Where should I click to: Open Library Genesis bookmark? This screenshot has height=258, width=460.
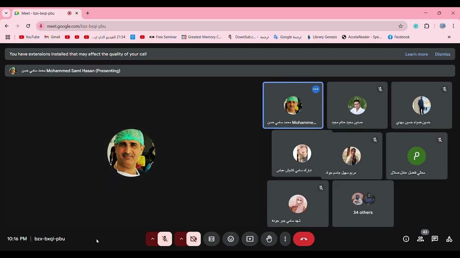click(321, 37)
